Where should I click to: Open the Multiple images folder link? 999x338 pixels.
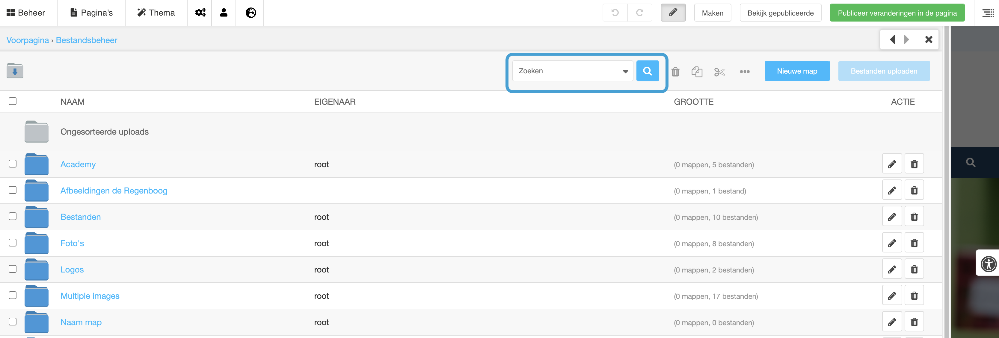pos(90,296)
